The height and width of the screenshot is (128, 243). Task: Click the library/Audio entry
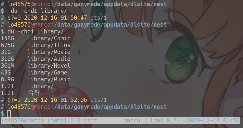coord(49,59)
